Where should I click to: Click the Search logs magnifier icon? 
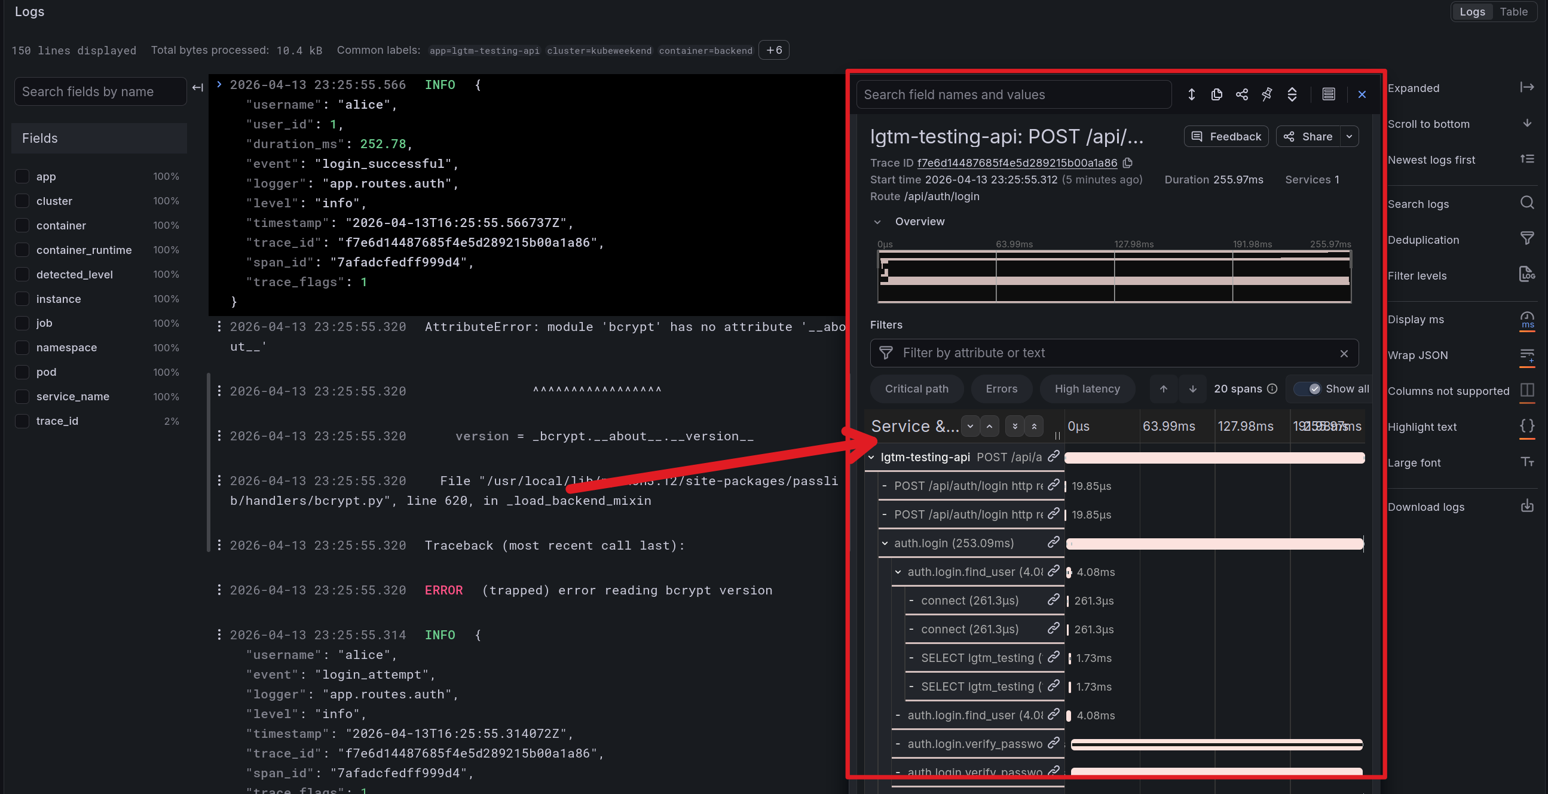pyautogui.click(x=1527, y=203)
